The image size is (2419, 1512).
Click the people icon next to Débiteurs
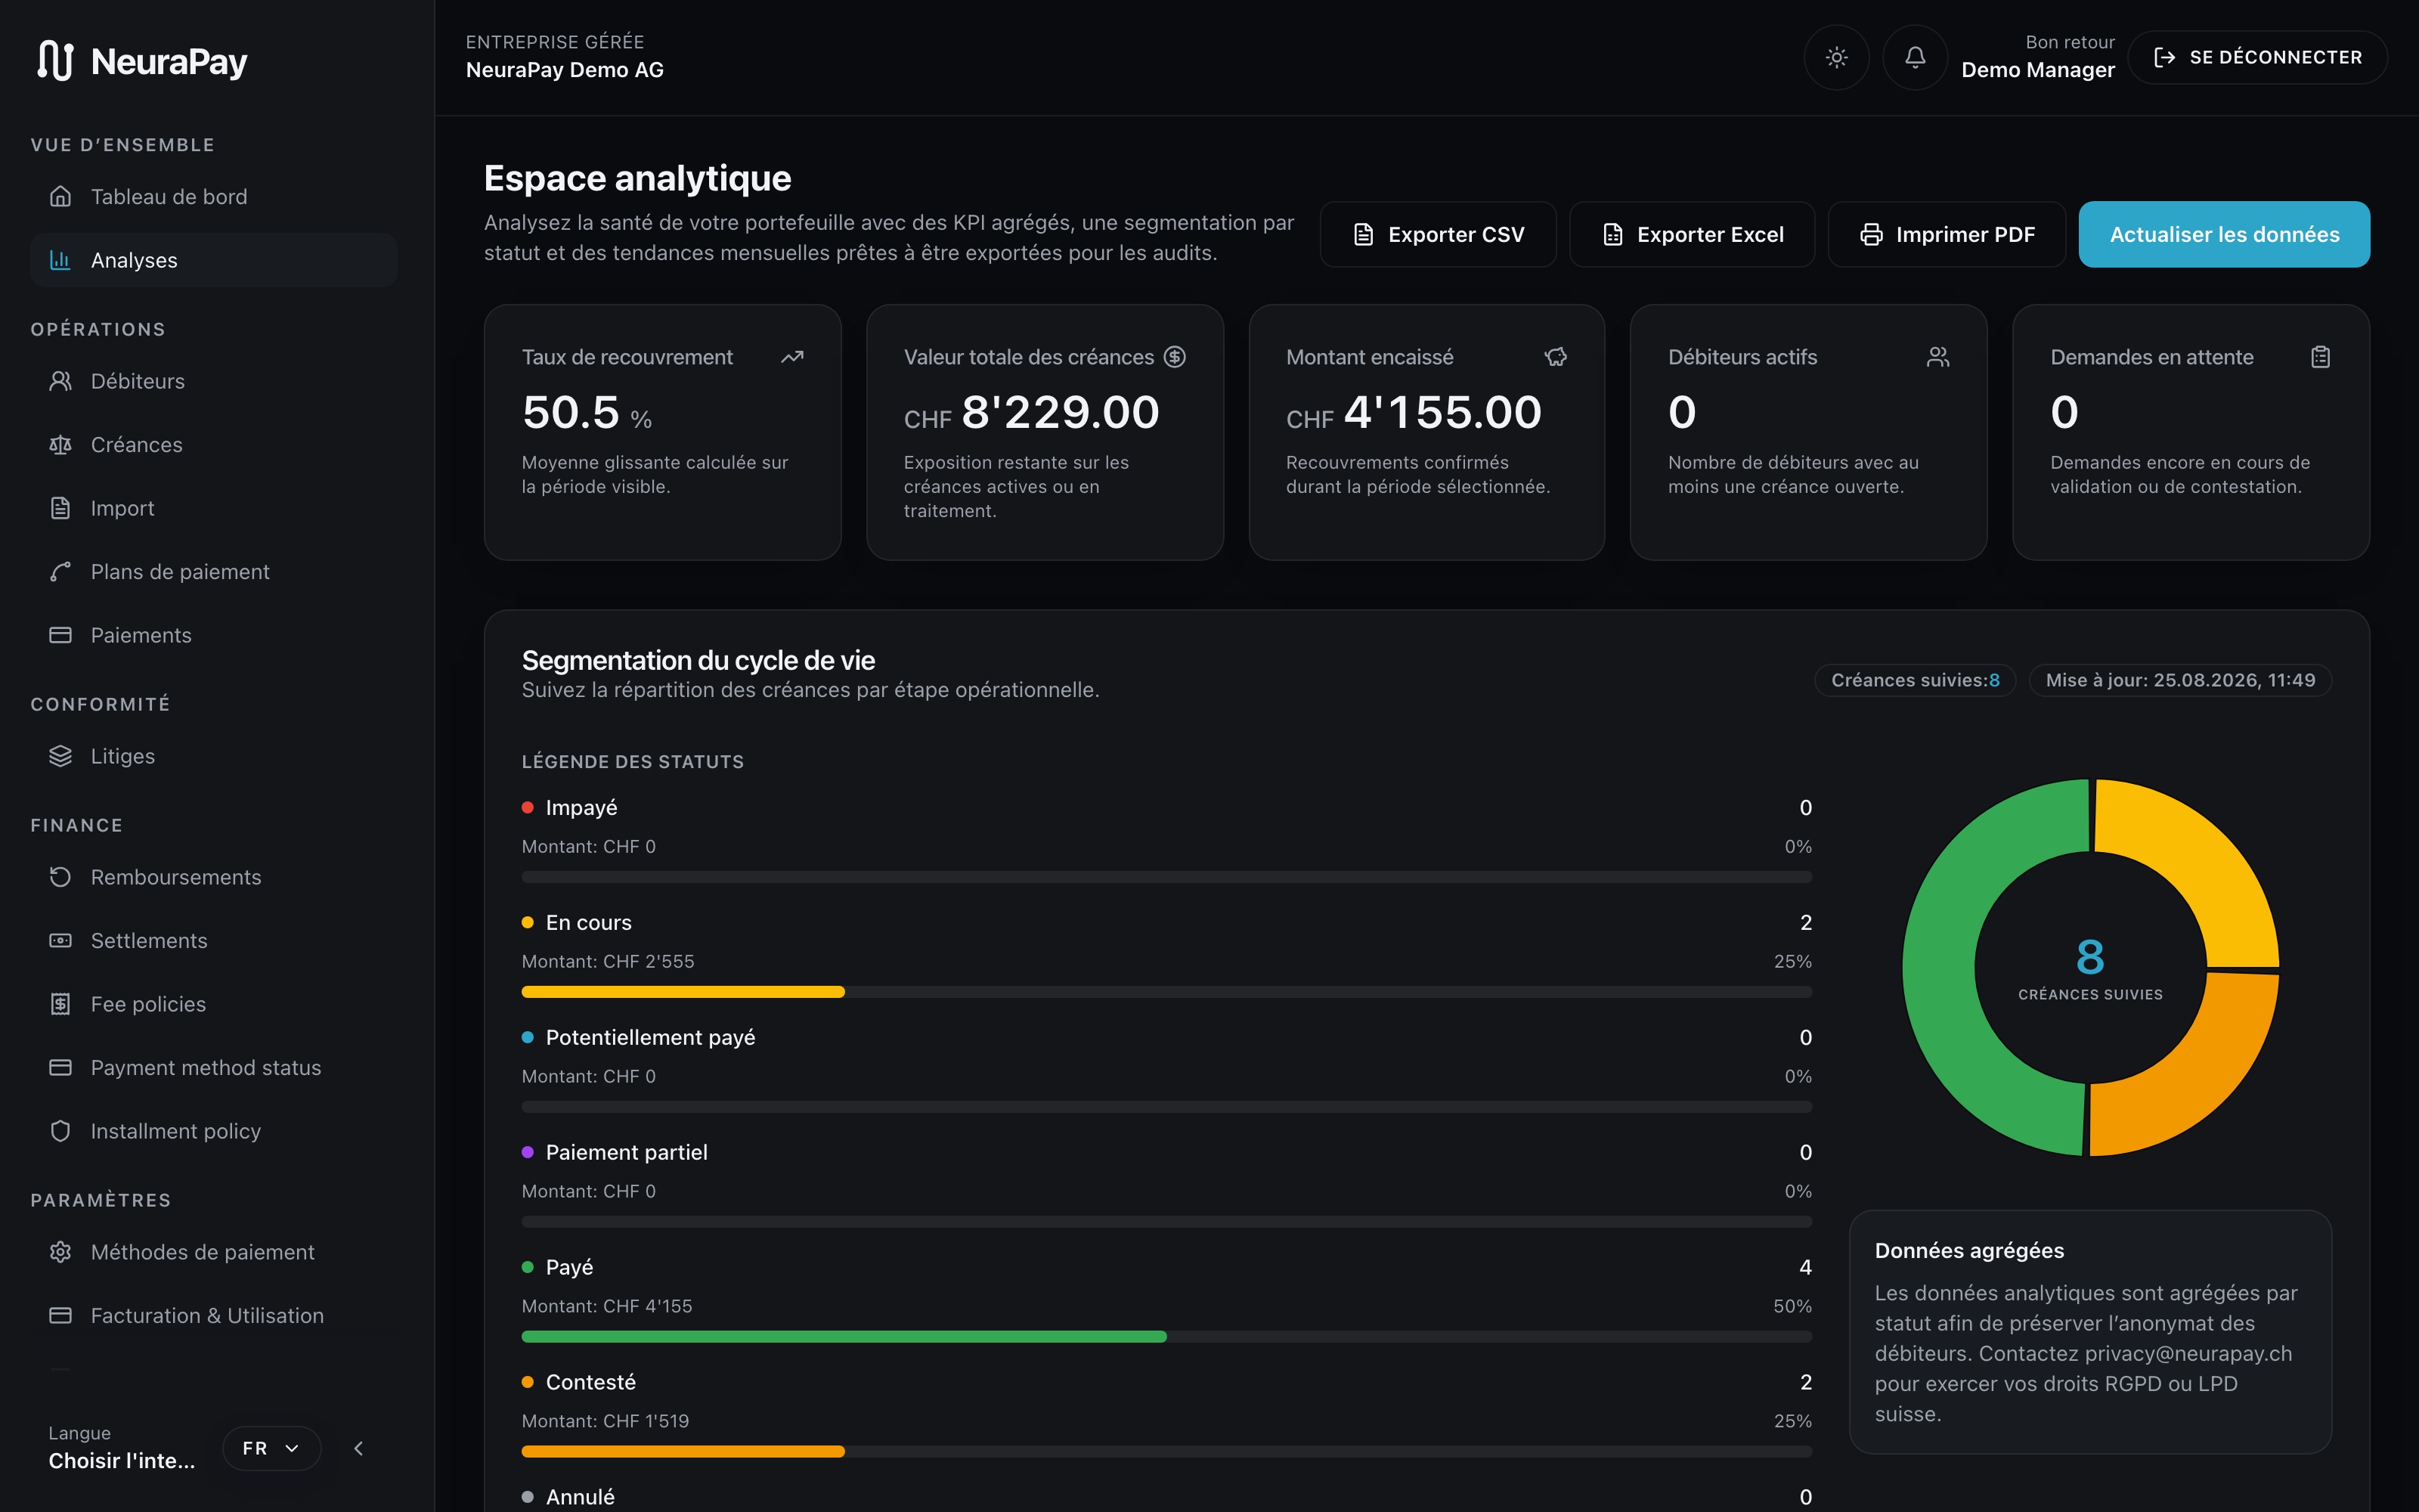pyautogui.click(x=61, y=381)
